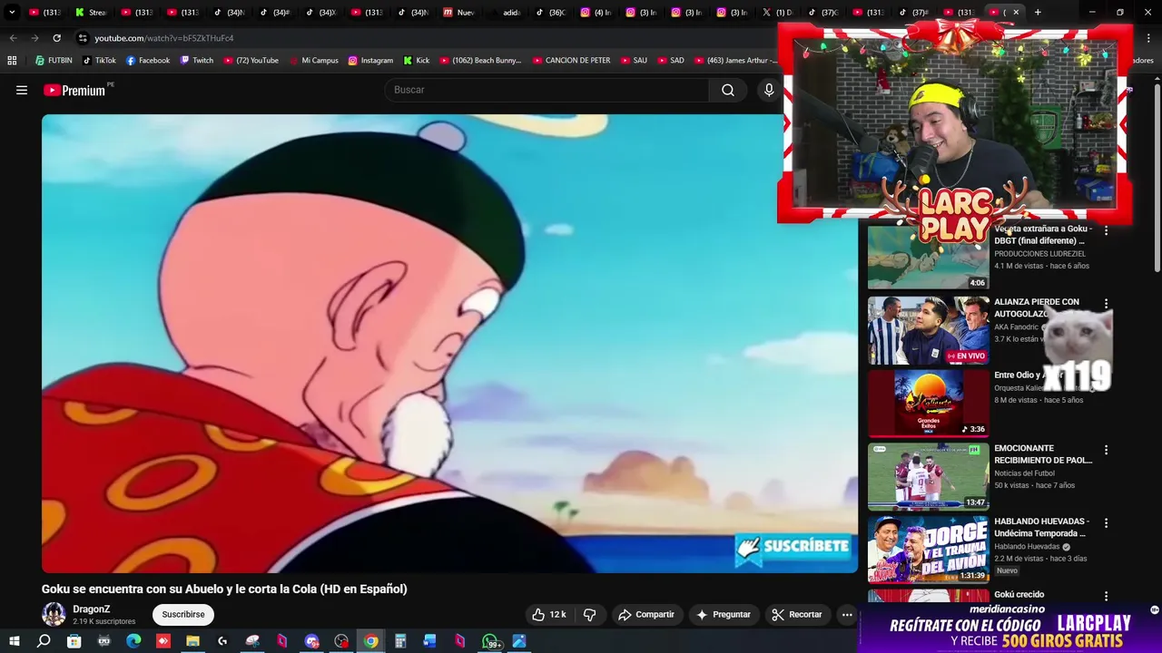Open the DragonZ channel name link

(92, 609)
